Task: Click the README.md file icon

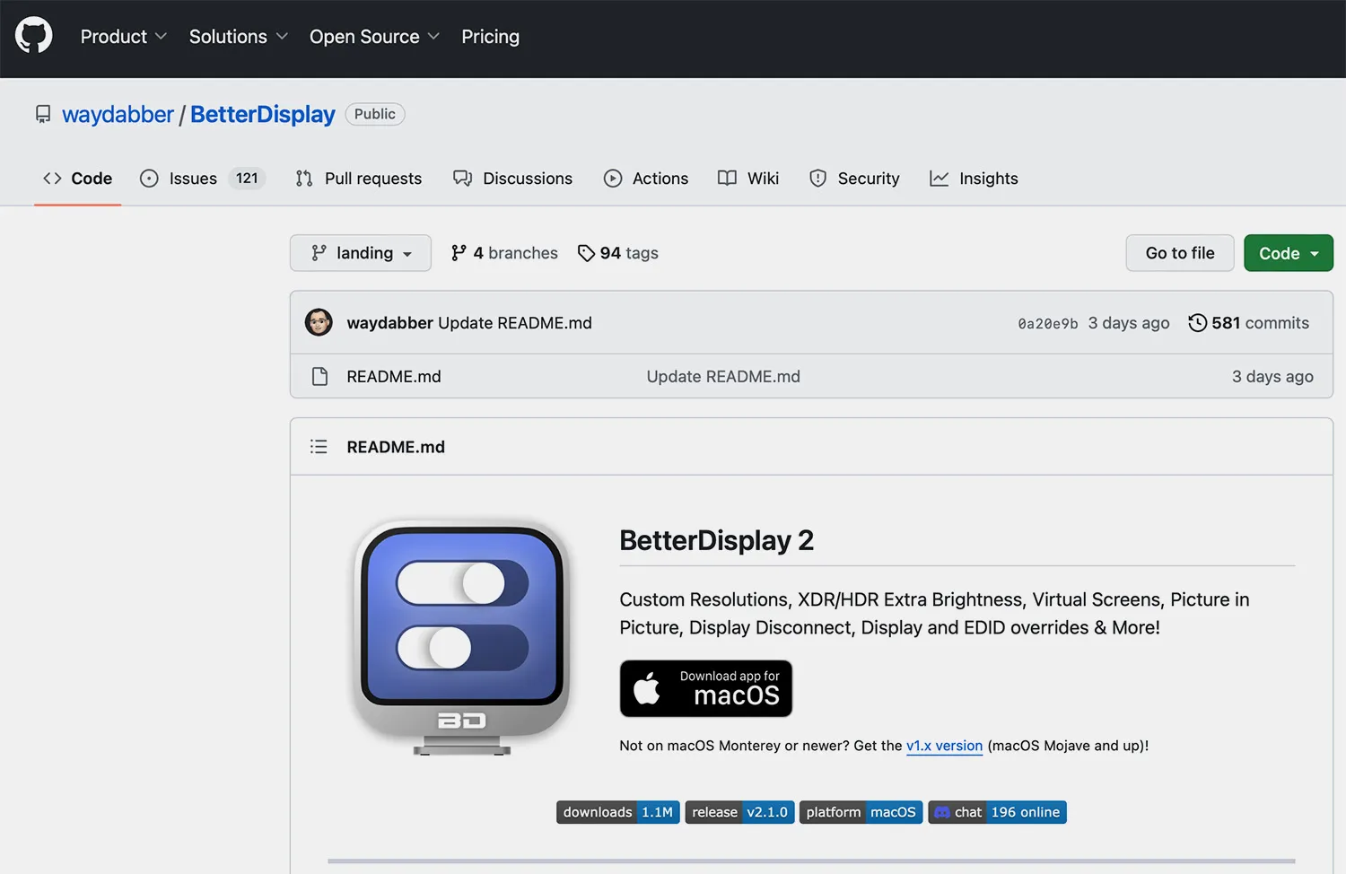Action: pos(319,377)
